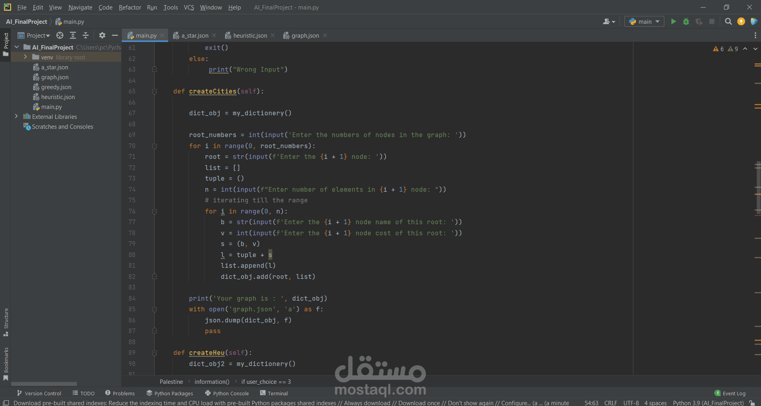Image resolution: width=761 pixels, height=406 pixels.
Task: Open the Terminal tool window
Action: point(274,393)
